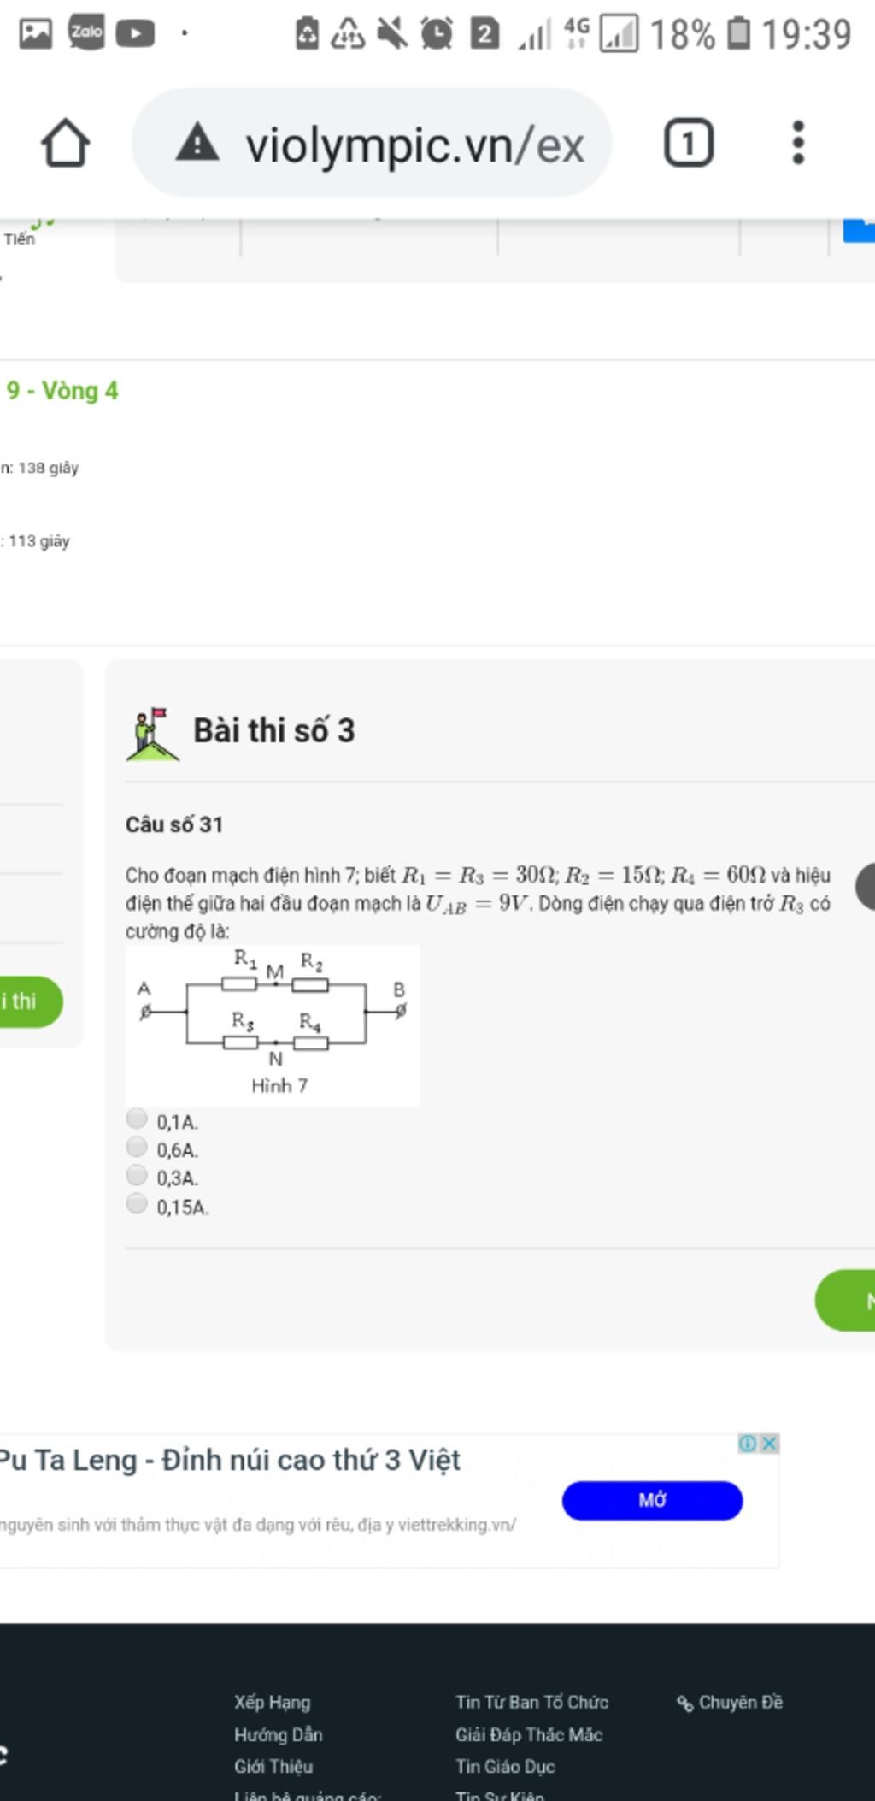Tap the flag climber icon beside Bài thi số 3
This screenshot has width=875, height=1801.
pyautogui.click(x=152, y=734)
